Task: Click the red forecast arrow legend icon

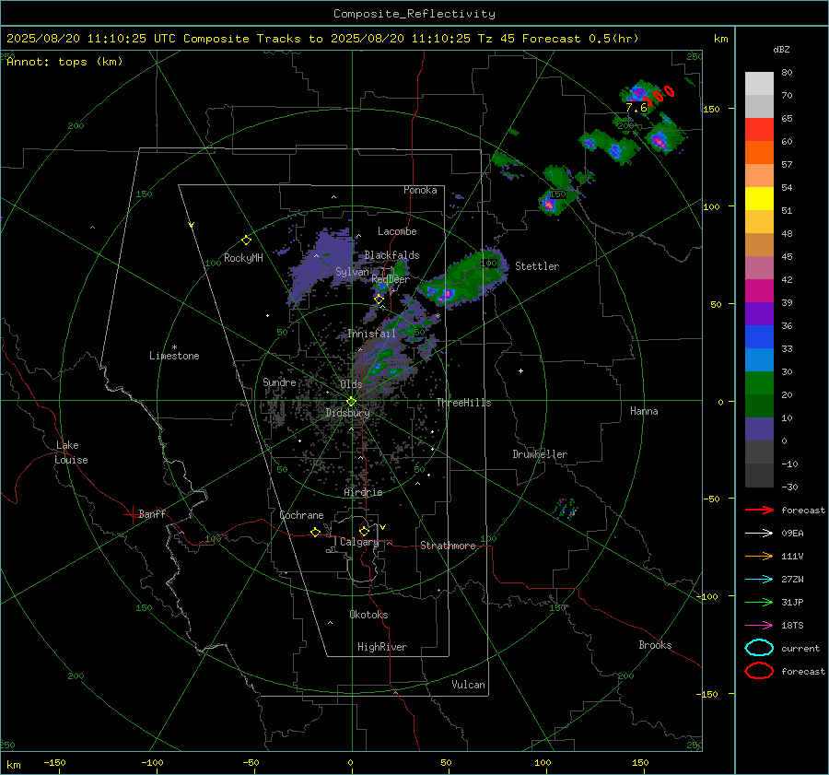Action: [759, 510]
